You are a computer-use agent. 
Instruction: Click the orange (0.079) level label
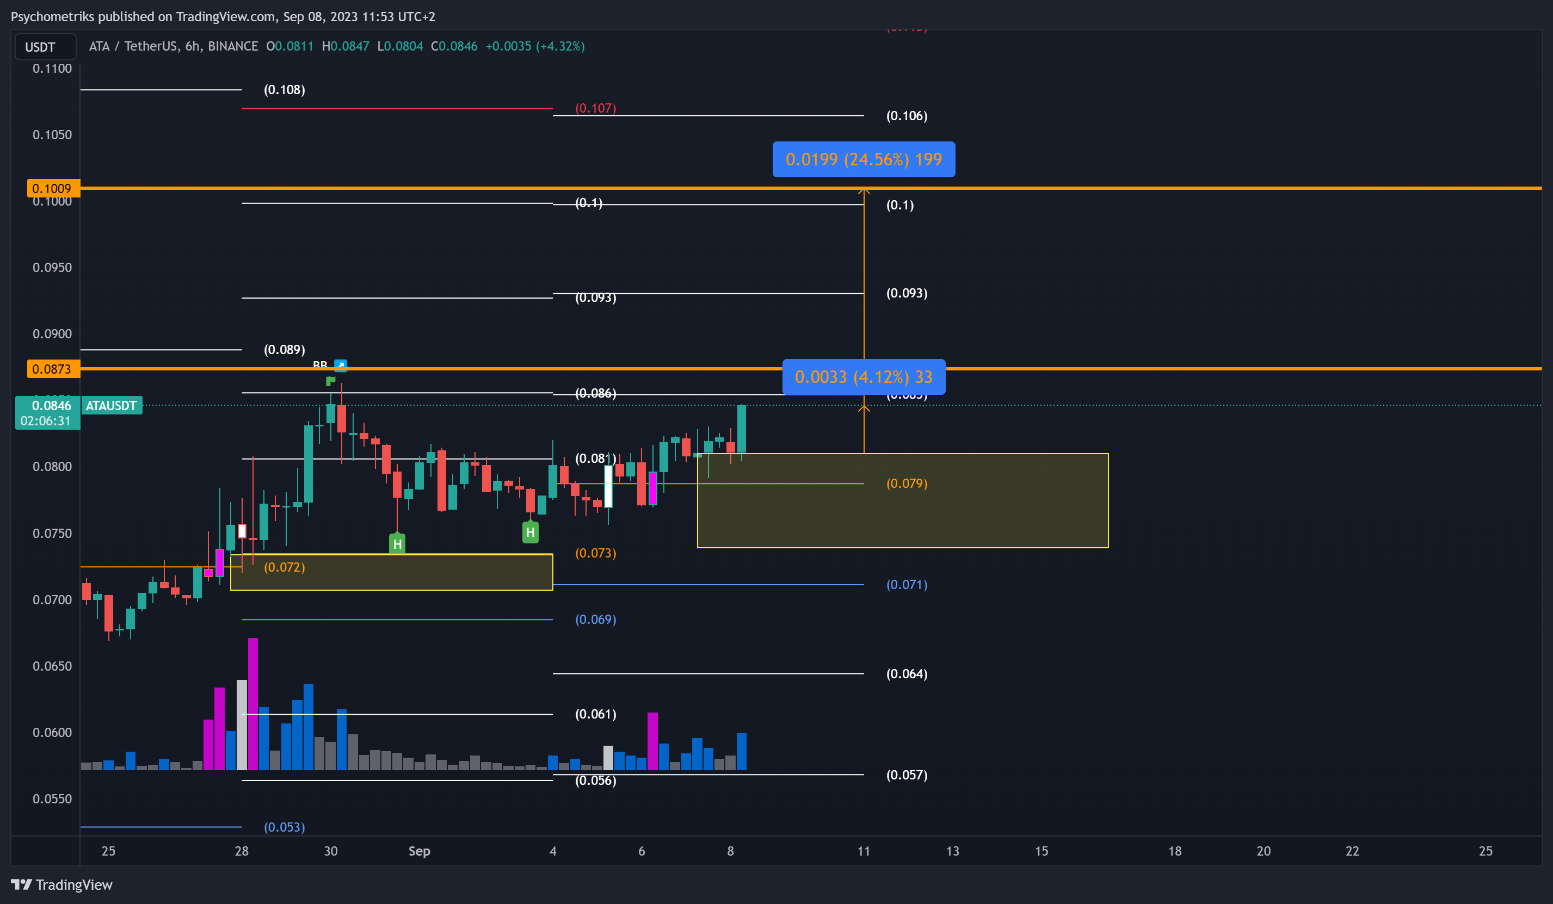(x=907, y=483)
